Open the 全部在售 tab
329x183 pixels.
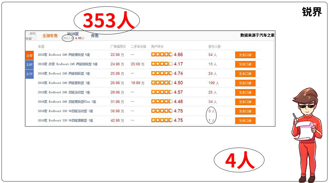click(50, 36)
